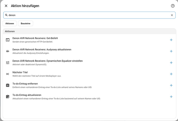
Task: Filter by Bausteine chip
Action: [x=26, y=23]
